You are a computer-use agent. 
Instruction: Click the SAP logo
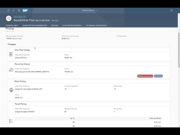(x=26, y=10)
